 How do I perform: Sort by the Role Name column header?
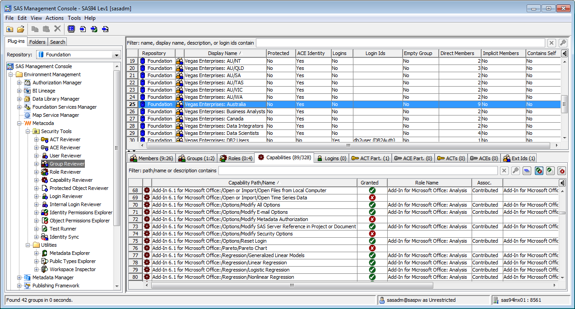(429, 183)
